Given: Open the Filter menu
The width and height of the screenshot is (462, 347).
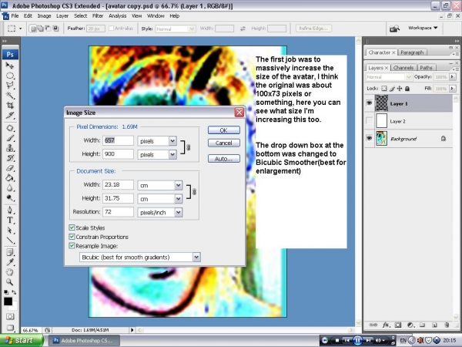Looking at the screenshot, I should click(98, 15).
